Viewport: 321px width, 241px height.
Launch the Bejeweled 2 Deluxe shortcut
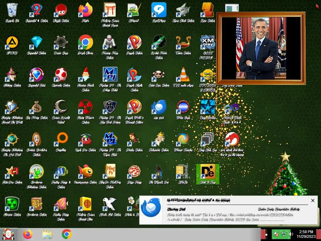point(36,10)
